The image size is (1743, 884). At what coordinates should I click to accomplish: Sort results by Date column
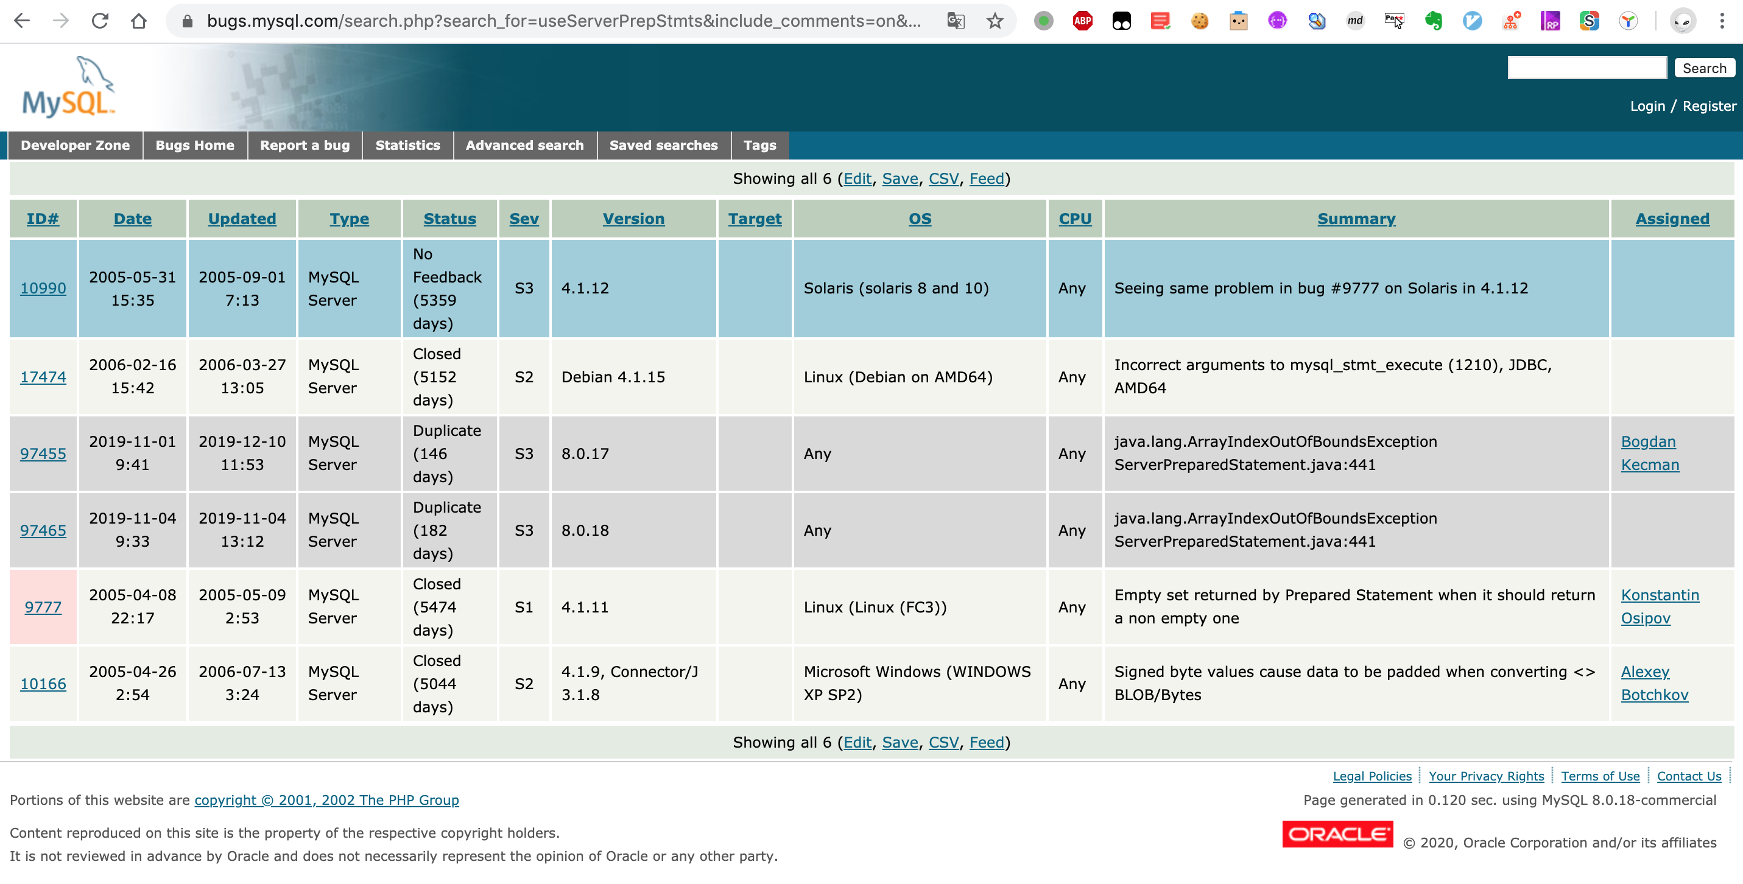pos(133,219)
